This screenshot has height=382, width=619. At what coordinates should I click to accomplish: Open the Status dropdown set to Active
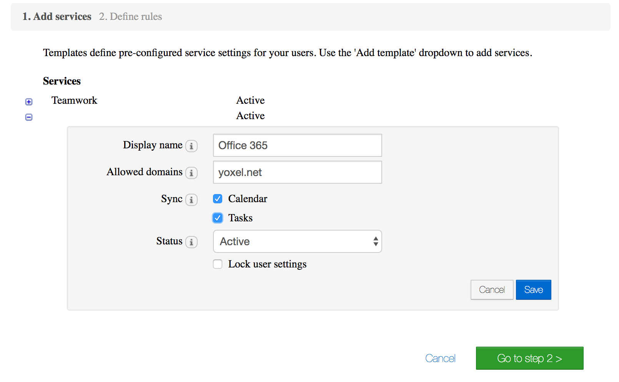coord(297,241)
